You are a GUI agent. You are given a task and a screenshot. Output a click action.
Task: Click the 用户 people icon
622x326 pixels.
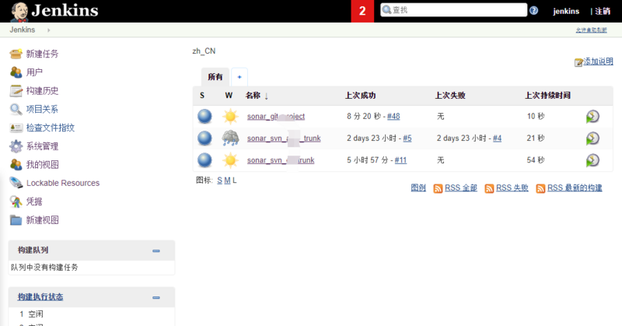16,72
